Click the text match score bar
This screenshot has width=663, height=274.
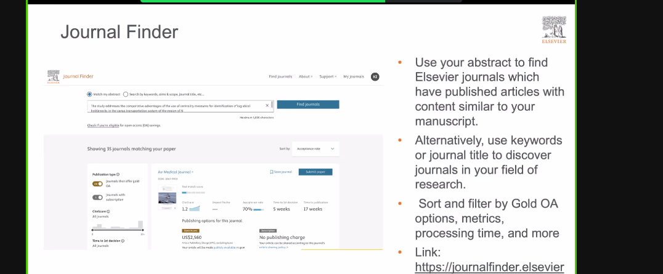click(x=193, y=192)
